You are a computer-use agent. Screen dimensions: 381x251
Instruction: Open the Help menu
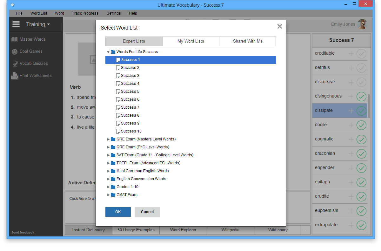[x=133, y=13]
